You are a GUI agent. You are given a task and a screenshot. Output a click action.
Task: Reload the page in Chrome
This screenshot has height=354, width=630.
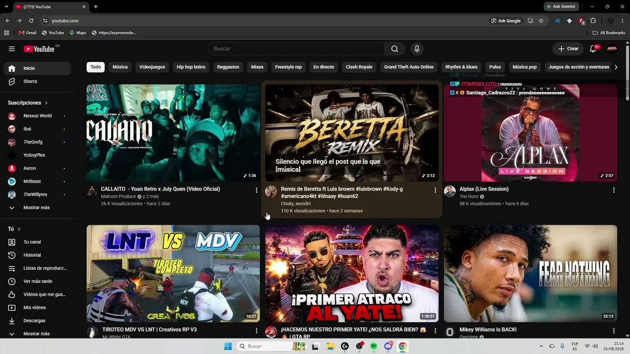click(31, 21)
